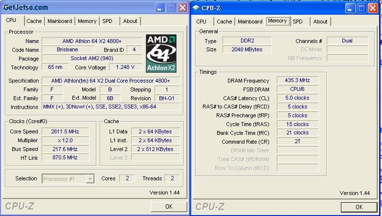
Task: Click processor Name field AMD Athlon 64 X2 4800+
Action: coord(92,41)
